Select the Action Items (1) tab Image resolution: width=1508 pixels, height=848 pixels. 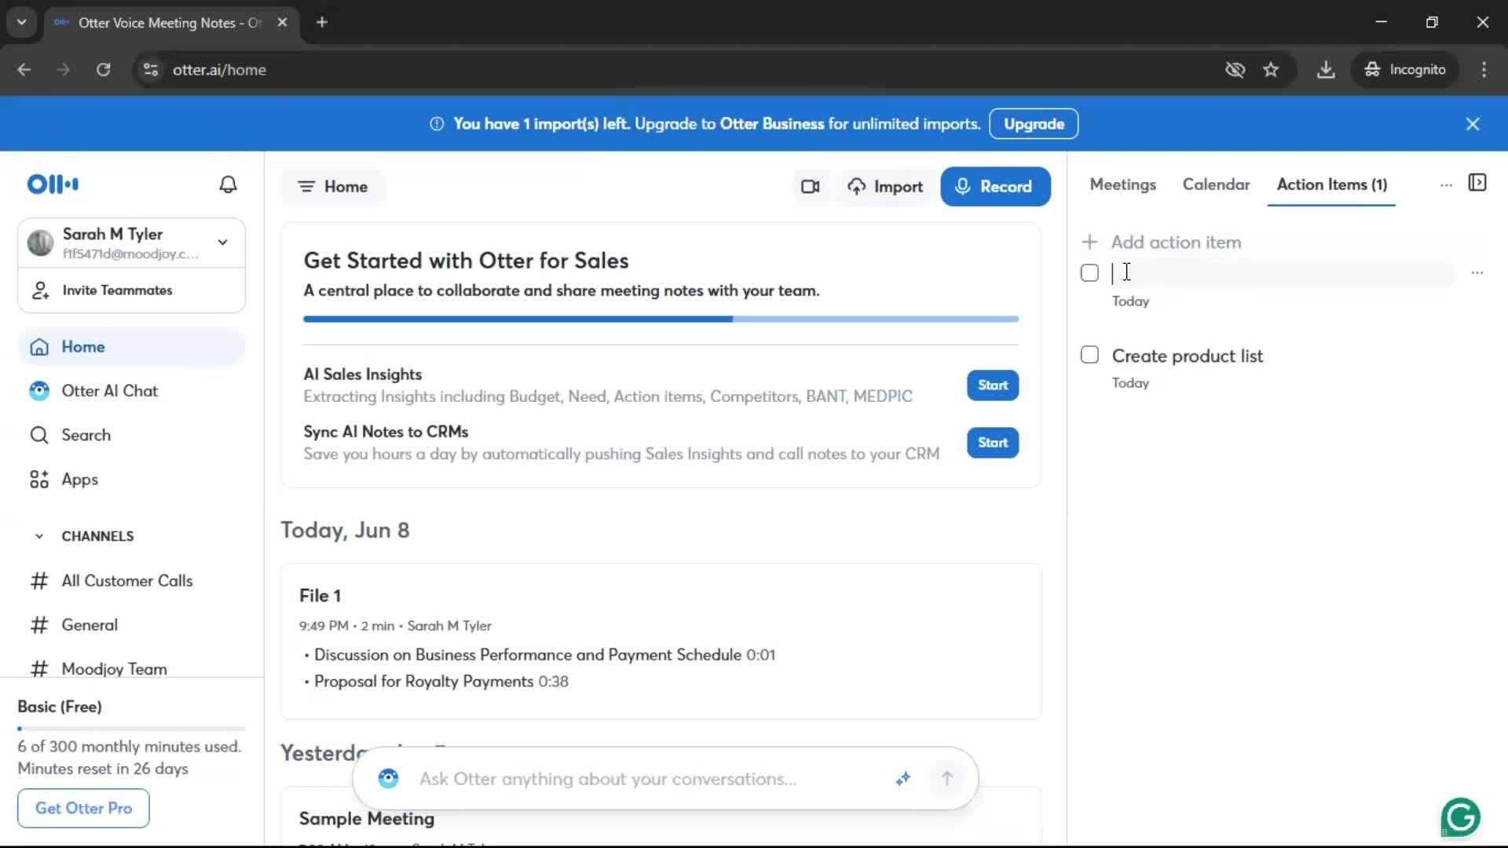(1331, 185)
